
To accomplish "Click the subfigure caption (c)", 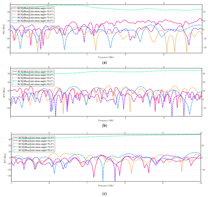I will 105,194.
